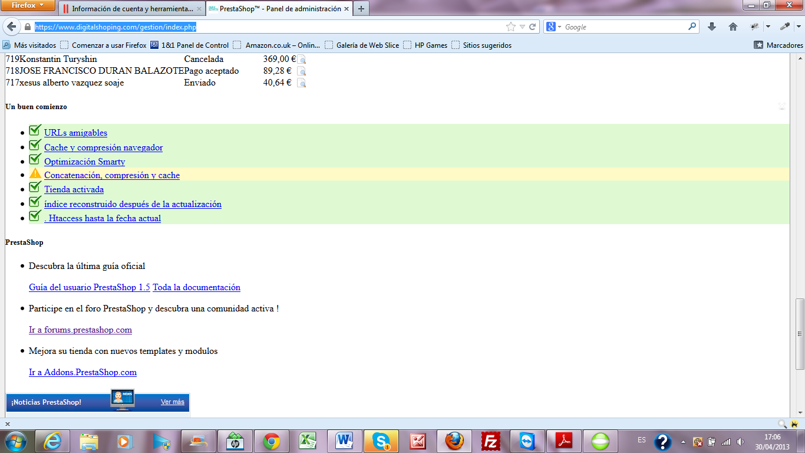
Task: View details of order 717 magnifier
Action: [x=302, y=83]
